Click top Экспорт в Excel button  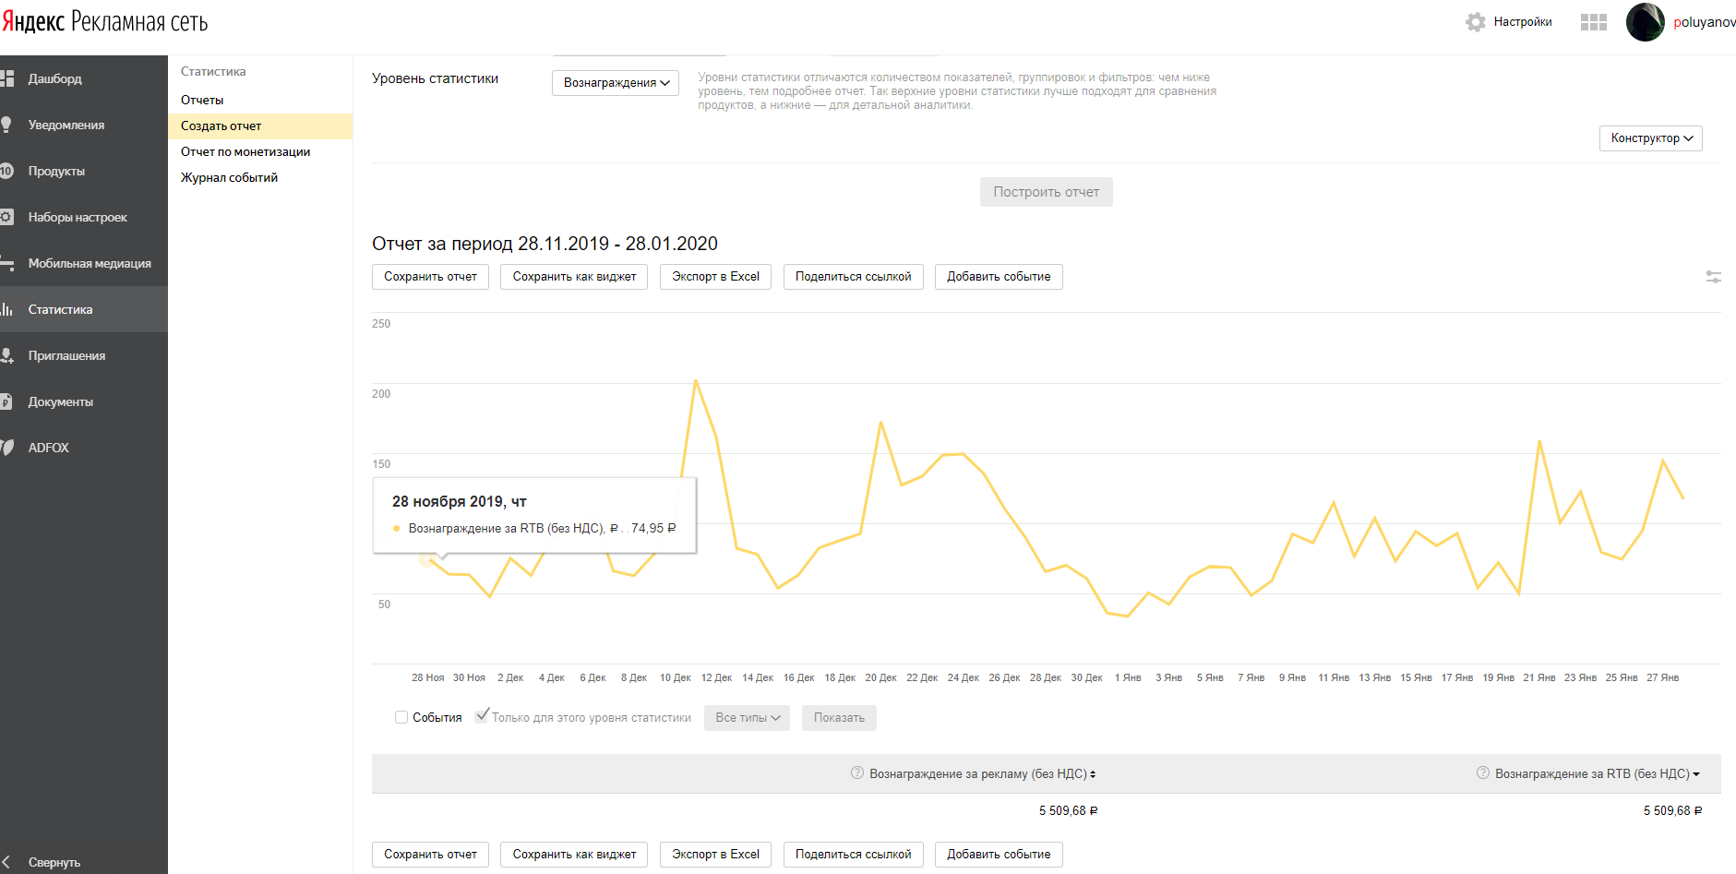[x=715, y=277]
